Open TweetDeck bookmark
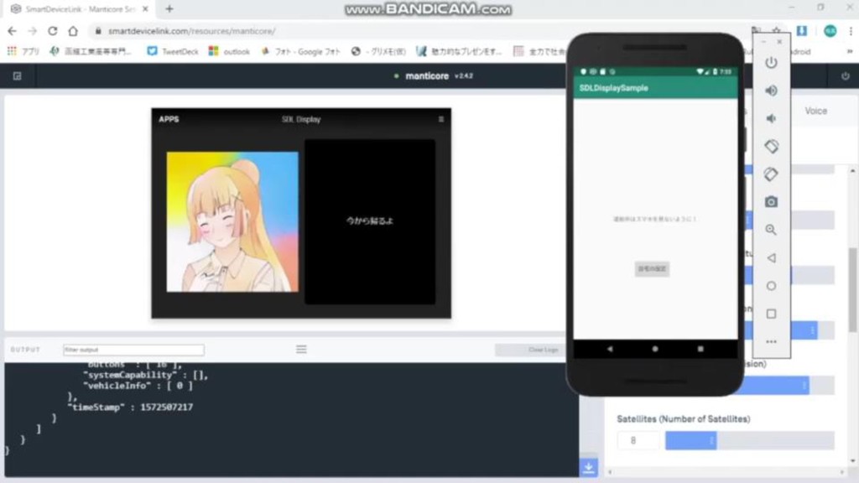Image resolution: width=859 pixels, height=483 pixels. [173, 51]
